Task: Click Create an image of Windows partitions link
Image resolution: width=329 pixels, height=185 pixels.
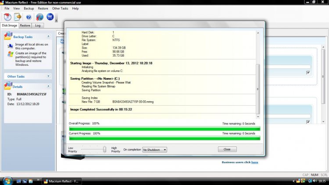Action: pyautogui.click(x=31, y=59)
